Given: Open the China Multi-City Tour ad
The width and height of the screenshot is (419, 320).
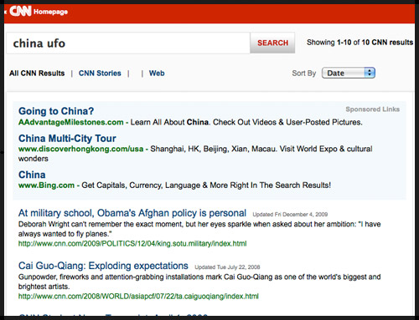Looking at the screenshot, I should tap(67, 139).
